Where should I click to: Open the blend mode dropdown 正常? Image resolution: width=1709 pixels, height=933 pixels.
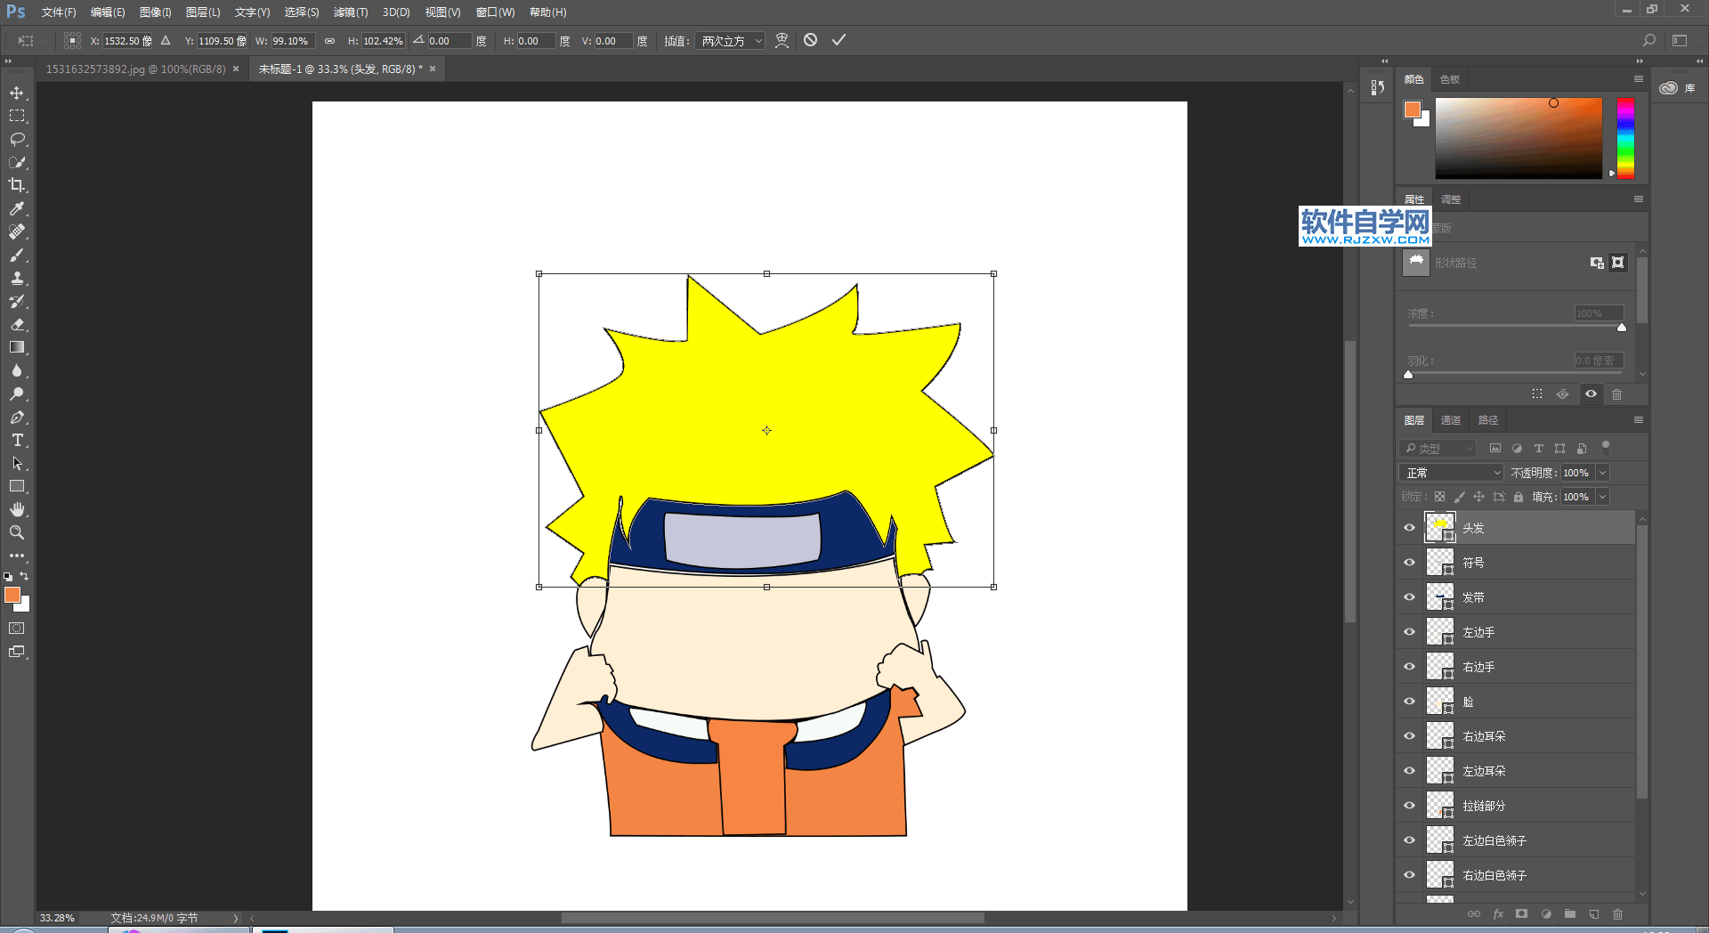[x=1453, y=473]
